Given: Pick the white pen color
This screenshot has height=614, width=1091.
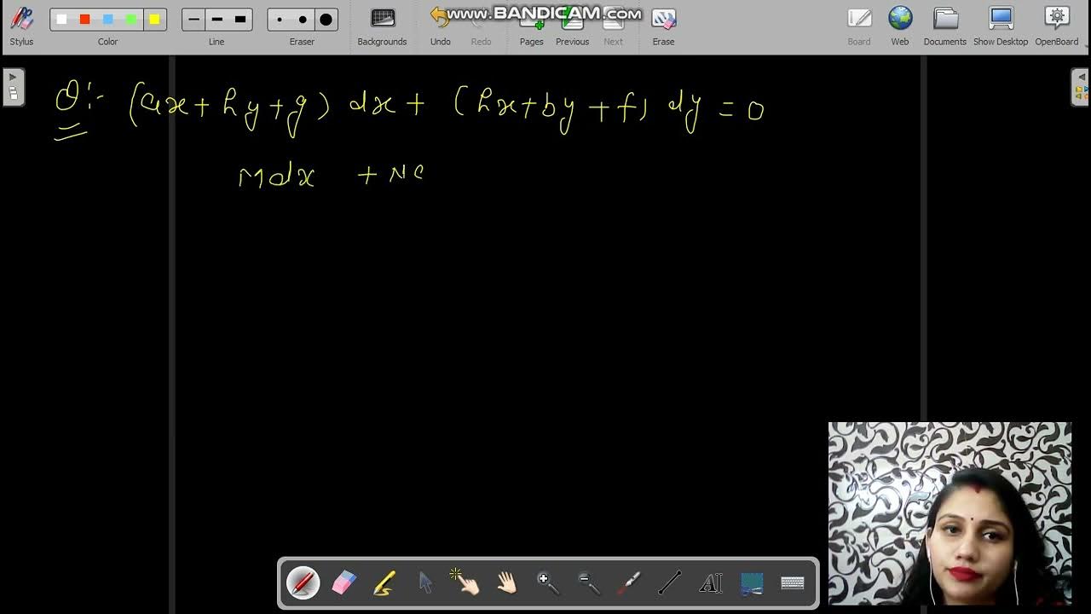Looking at the screenshot, I should (61, 19).
